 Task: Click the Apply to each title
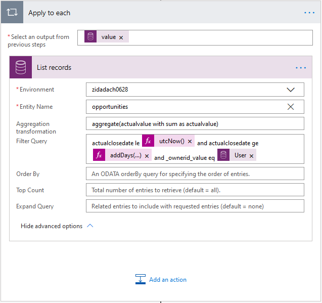(50, 13)
